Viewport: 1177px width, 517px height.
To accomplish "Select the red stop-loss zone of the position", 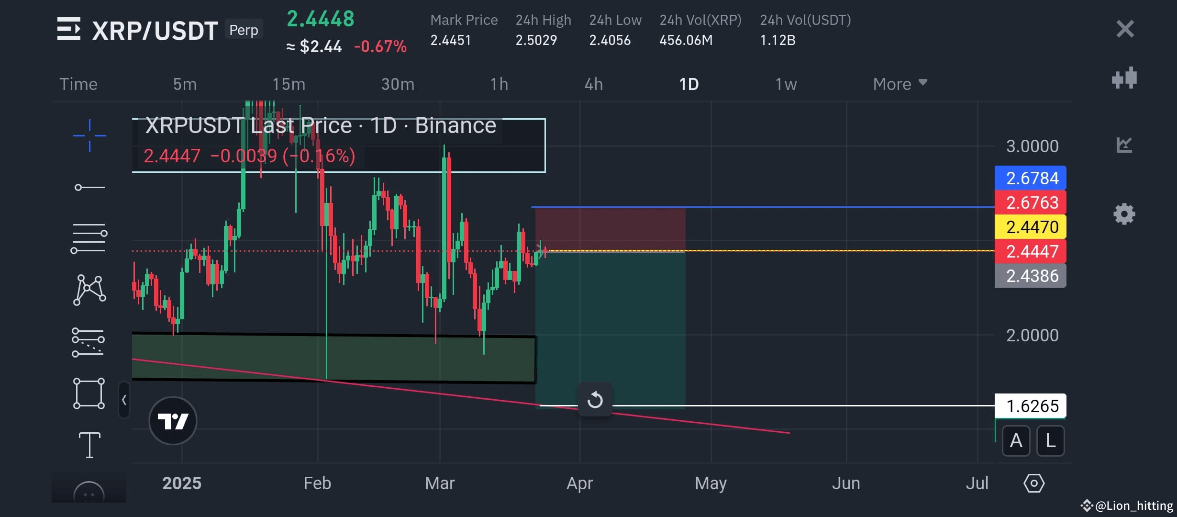I will [x=610, y=229].
